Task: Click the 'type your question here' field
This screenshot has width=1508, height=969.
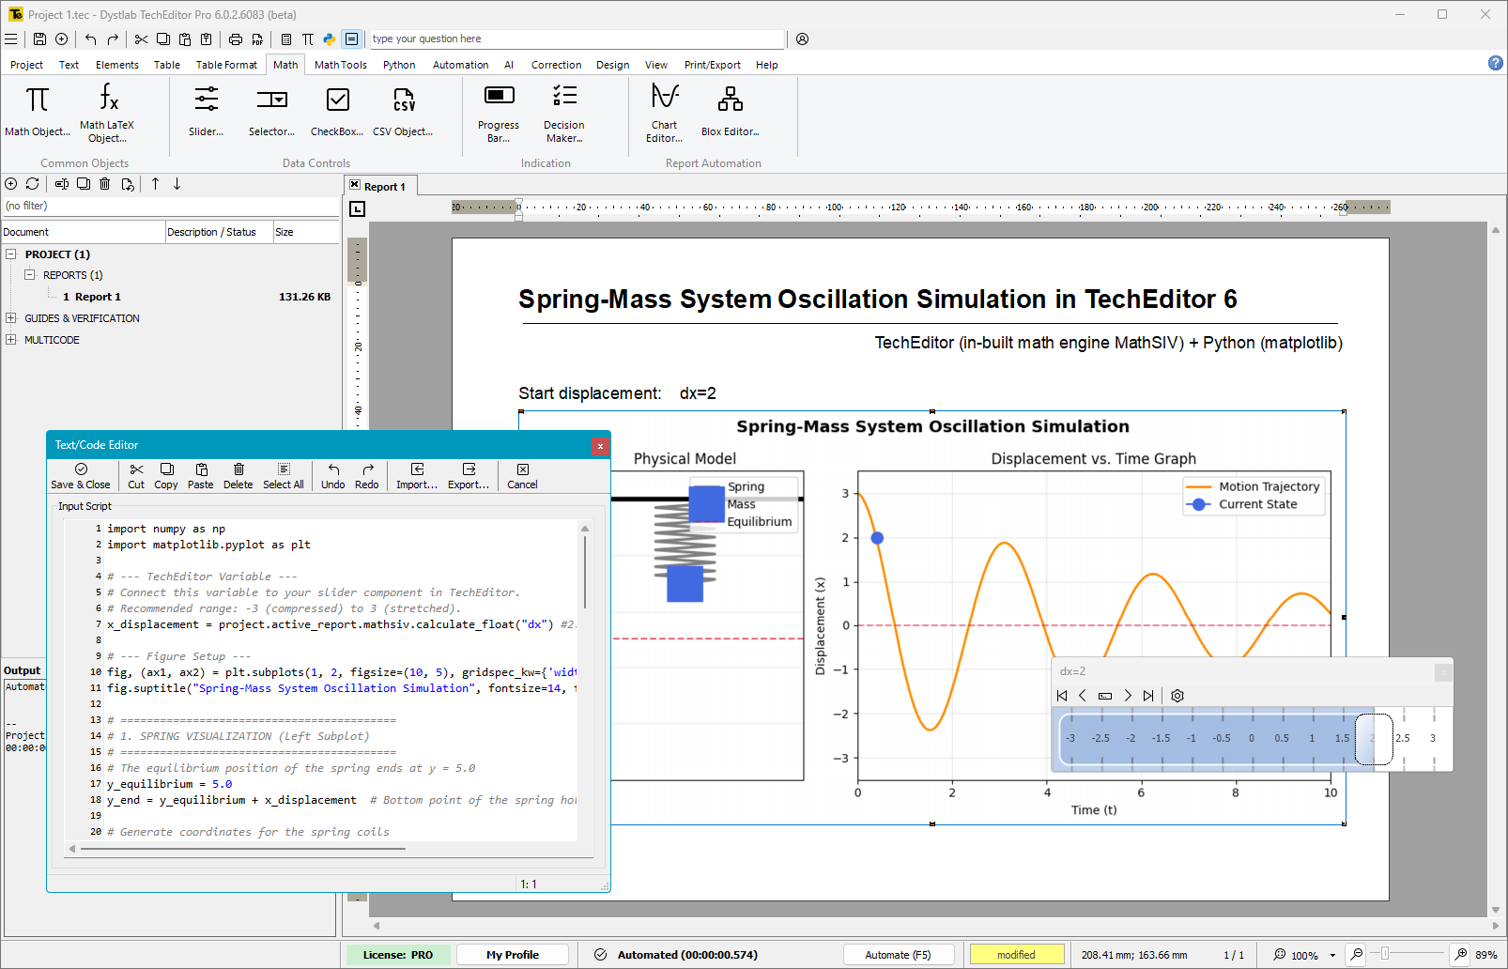Action: pos(576,38)
